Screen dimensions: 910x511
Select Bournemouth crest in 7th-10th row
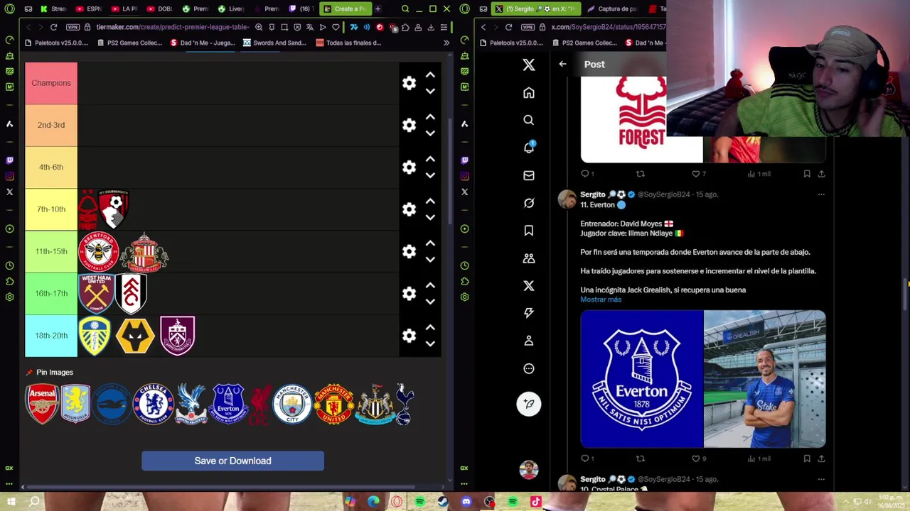point(114,209)
